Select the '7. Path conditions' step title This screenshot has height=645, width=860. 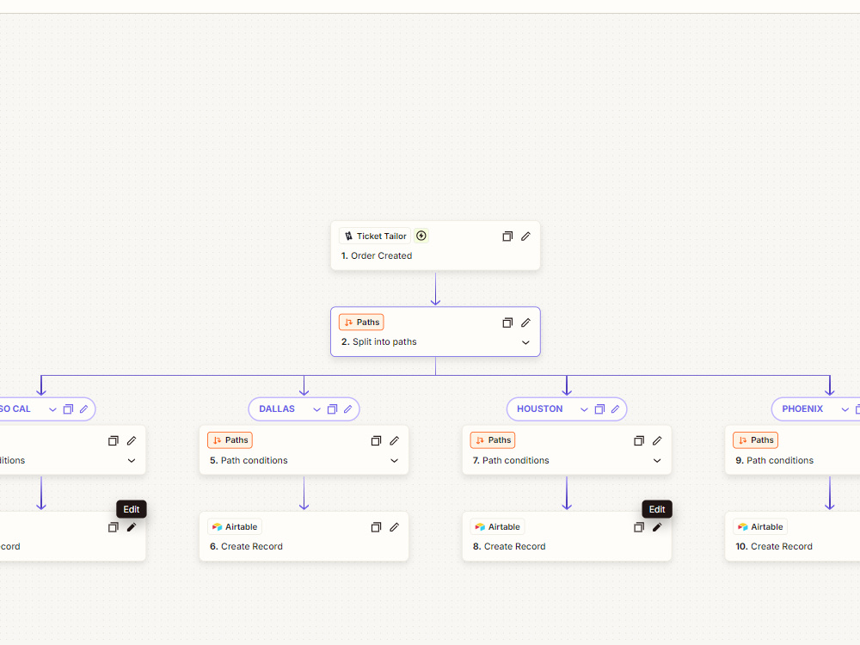tap(511, 460)
